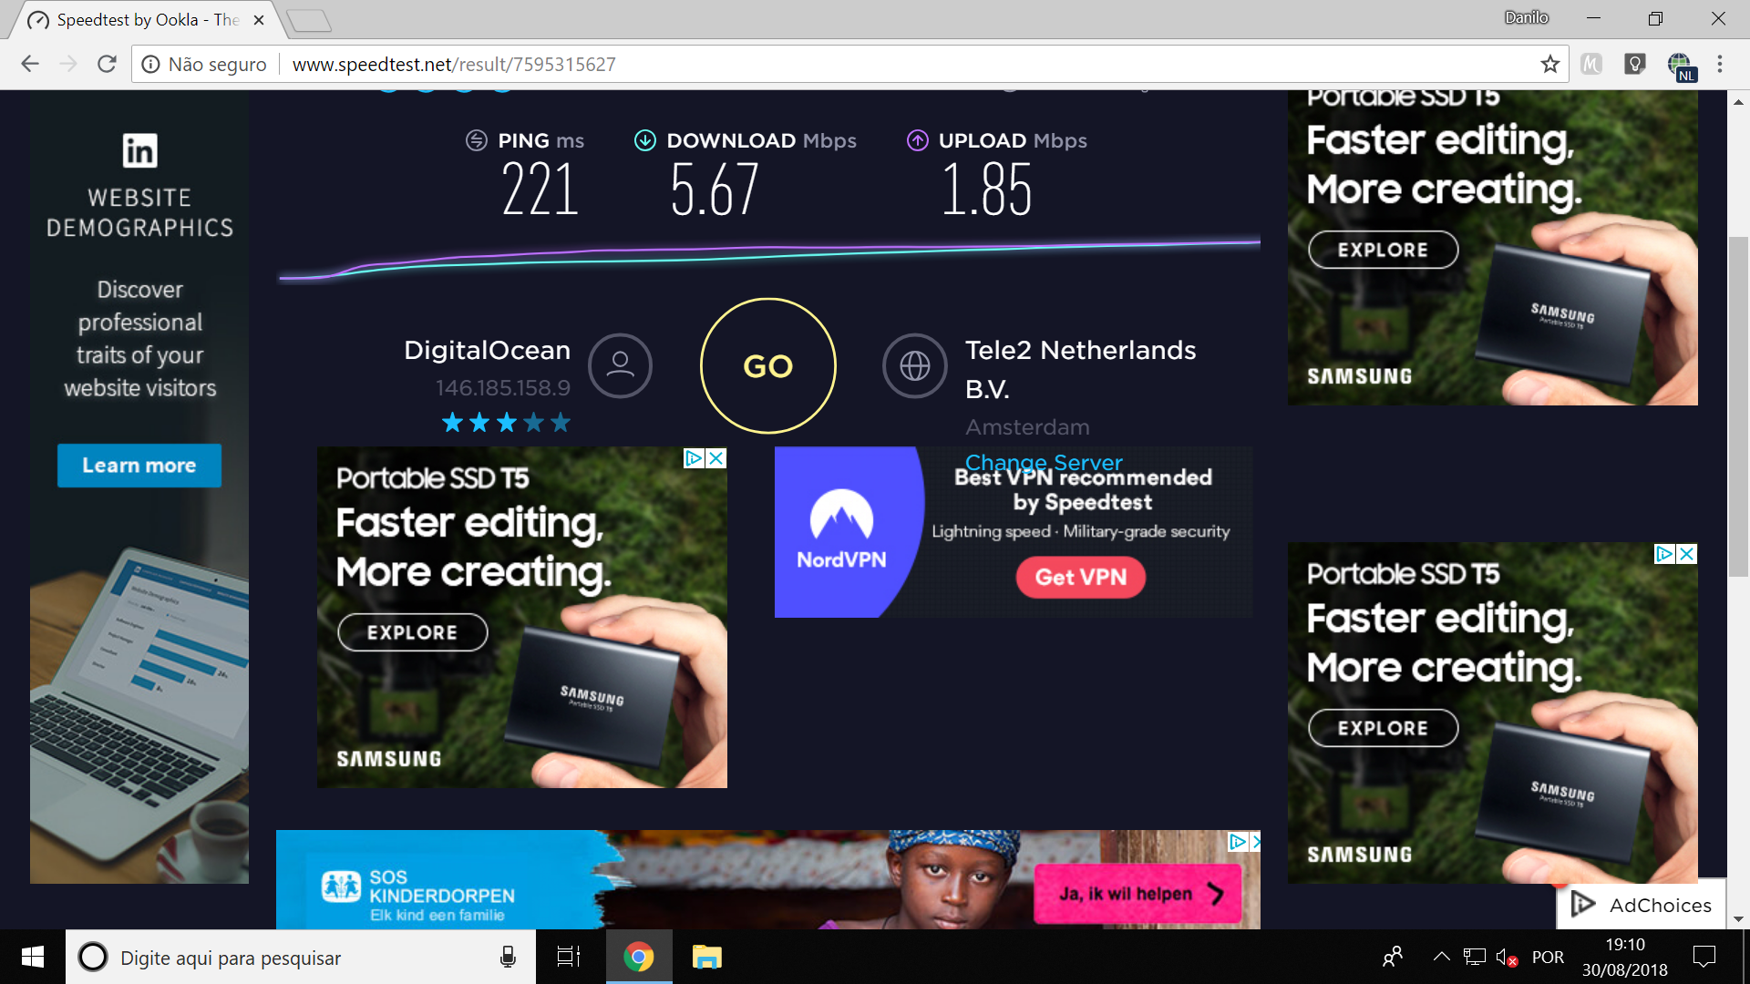Click the M extension icon
Viewport: 1750px width, 984px height.
1591,64
